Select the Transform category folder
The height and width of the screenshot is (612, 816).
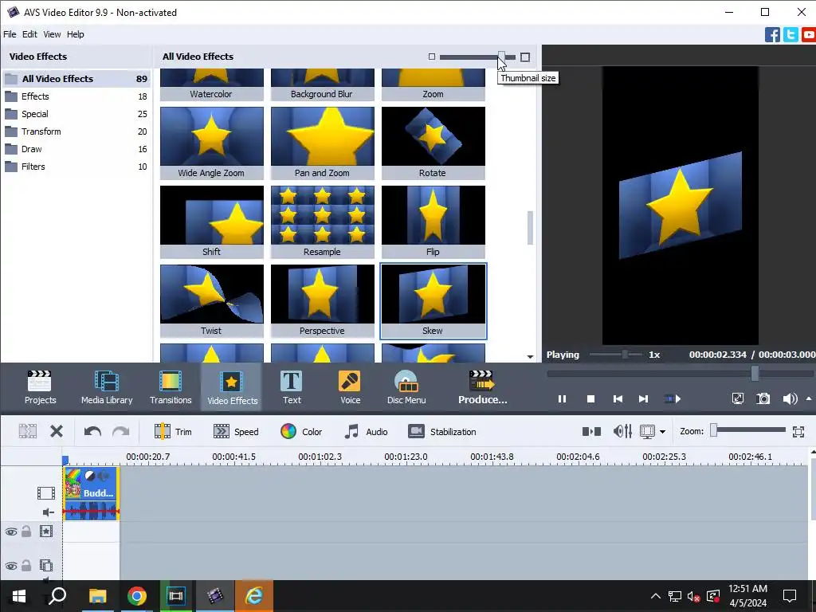point(76,131)
